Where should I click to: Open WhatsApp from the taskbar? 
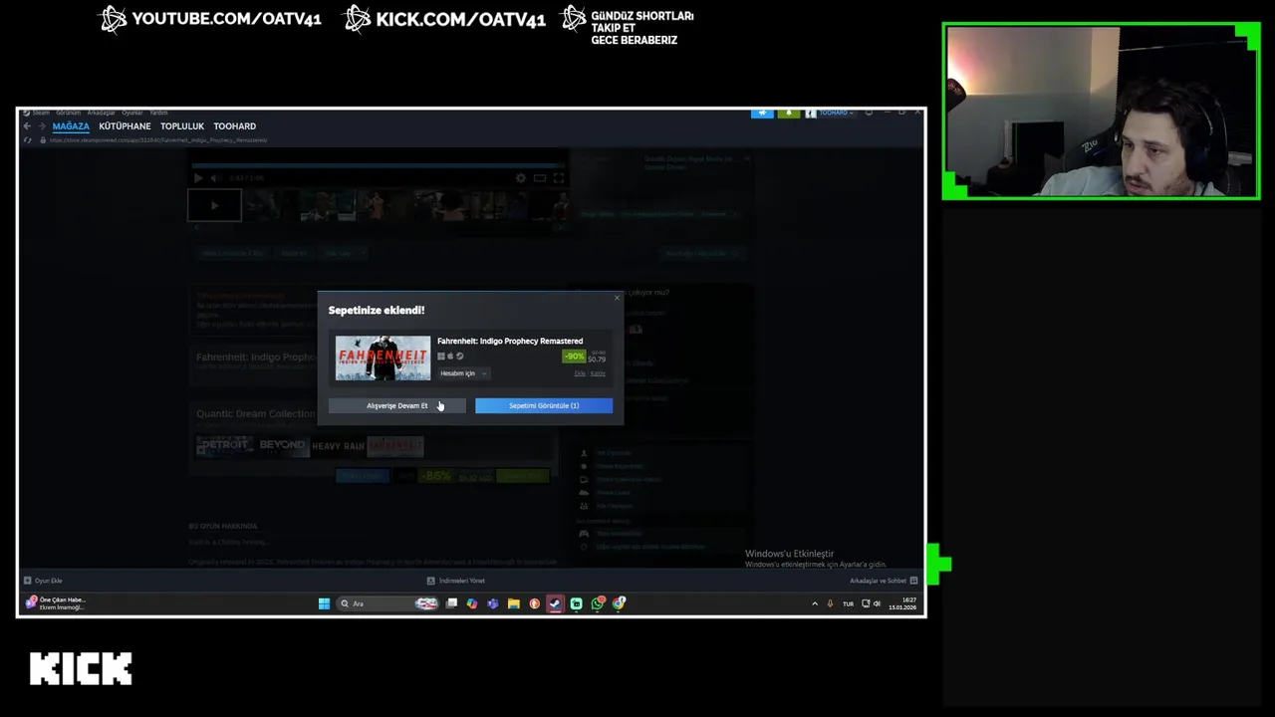pos(598,603)
